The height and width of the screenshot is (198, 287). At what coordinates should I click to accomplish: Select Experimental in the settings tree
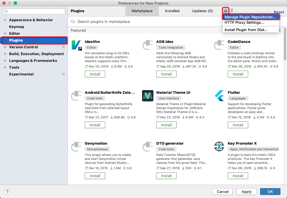point(22,74)
